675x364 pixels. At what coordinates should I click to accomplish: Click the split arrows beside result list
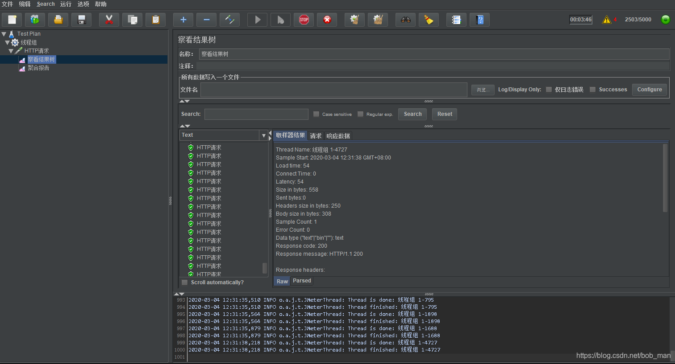(270, 135)
